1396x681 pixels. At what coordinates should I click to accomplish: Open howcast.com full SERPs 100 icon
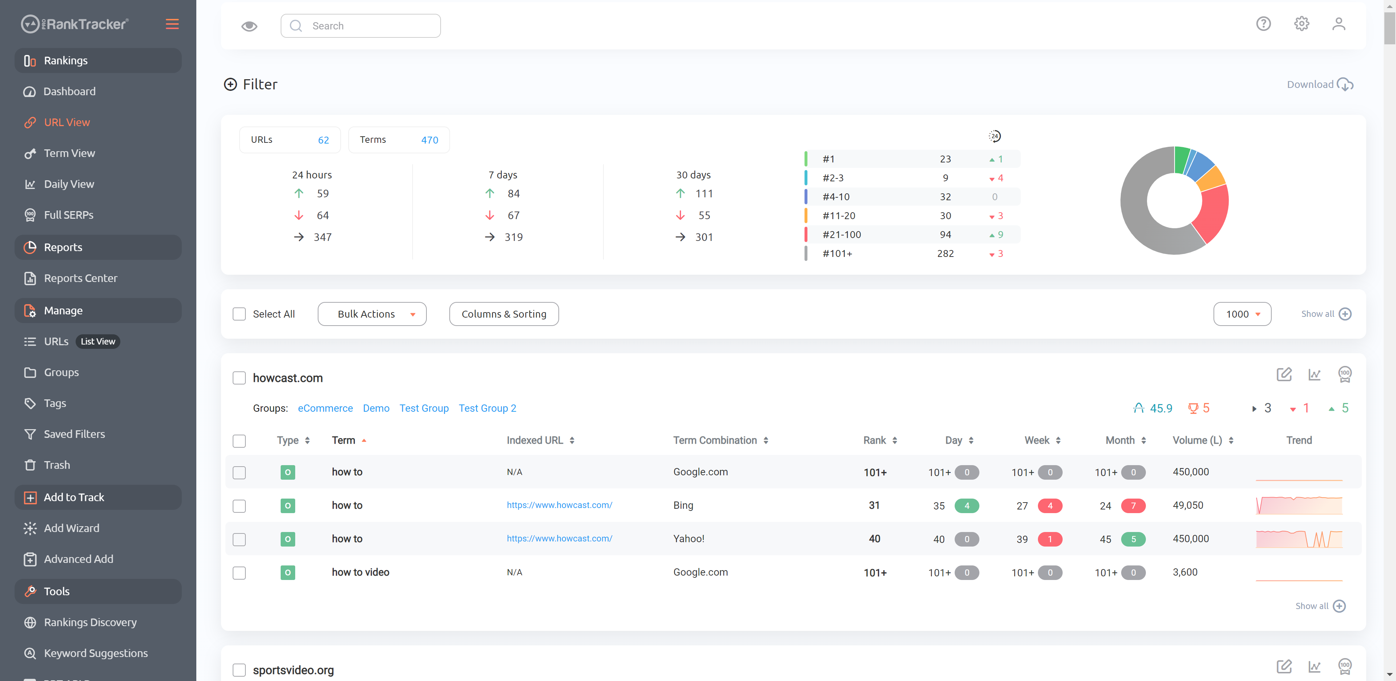[1344, 374]
